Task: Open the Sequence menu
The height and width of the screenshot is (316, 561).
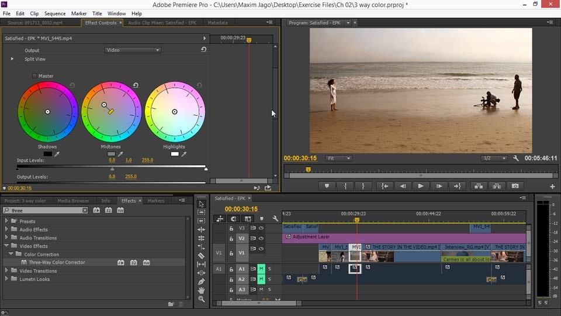Action: tap(55, 13)
